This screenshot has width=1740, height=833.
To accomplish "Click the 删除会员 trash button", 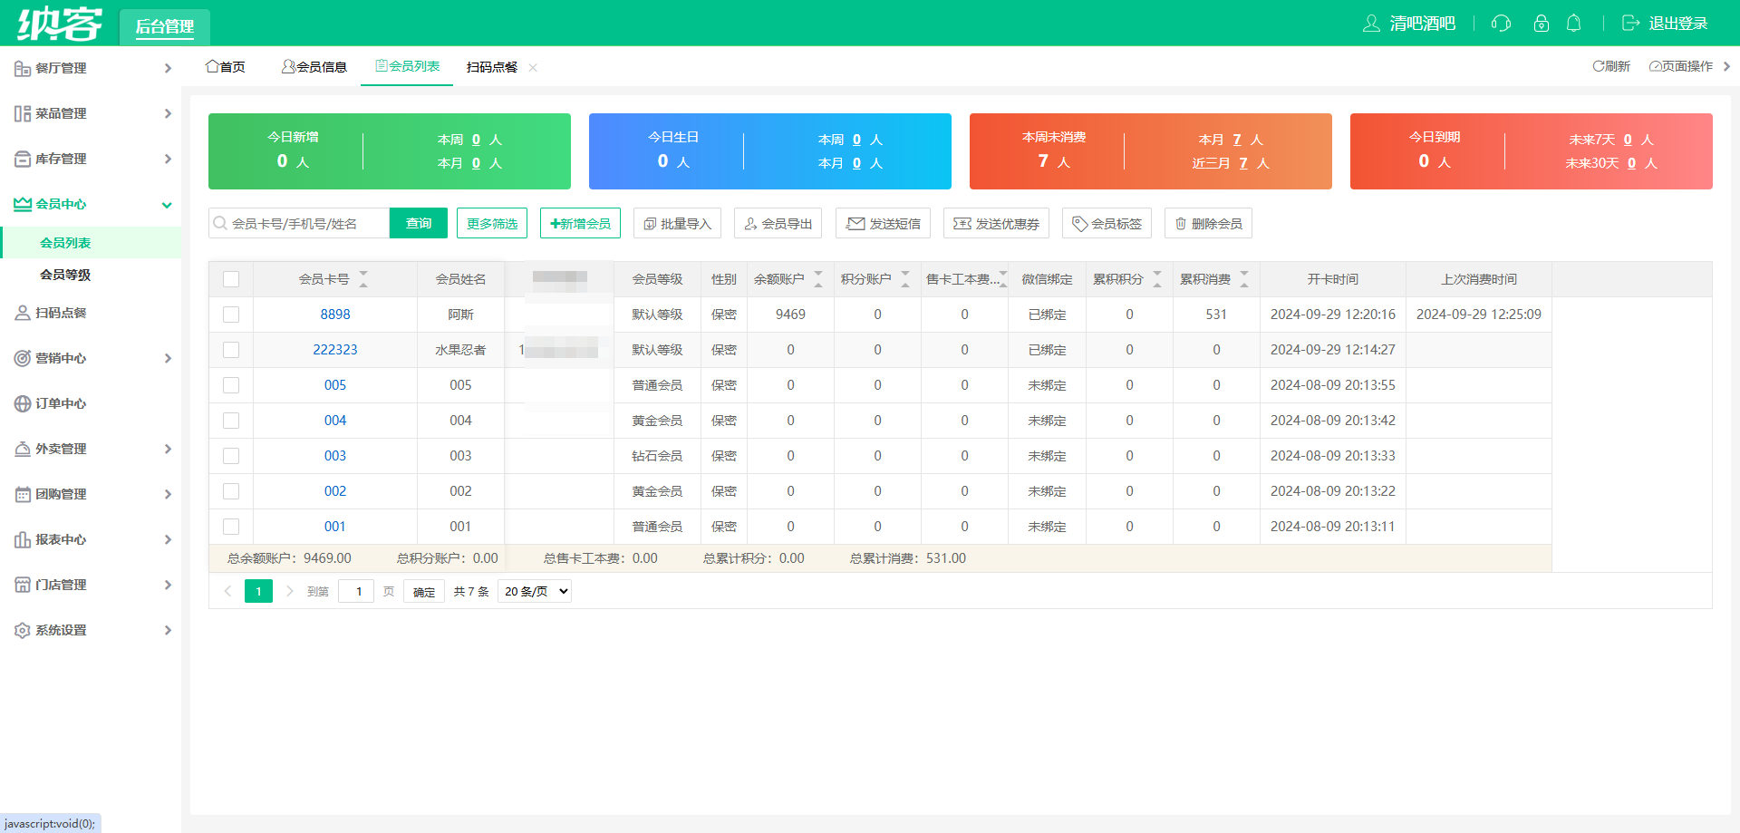I will pyautogui.click(x=1208, y=223).
